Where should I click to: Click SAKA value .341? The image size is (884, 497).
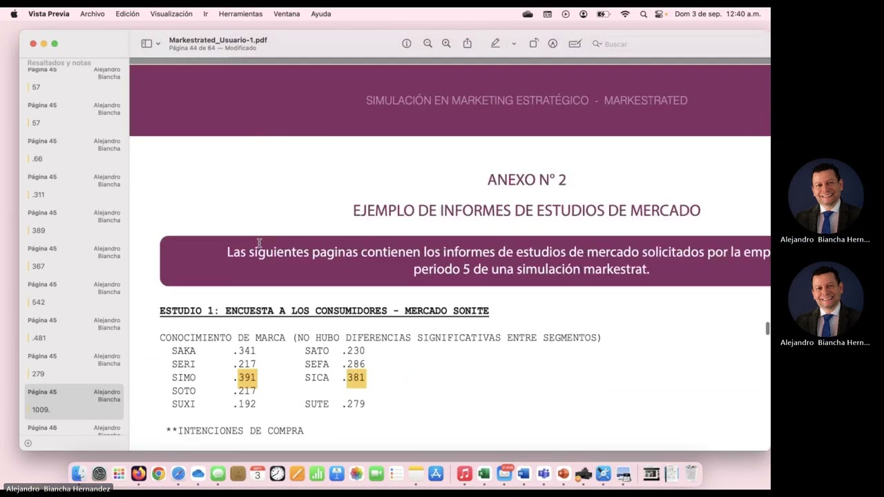pyautogui.click(x=244, y=351)
